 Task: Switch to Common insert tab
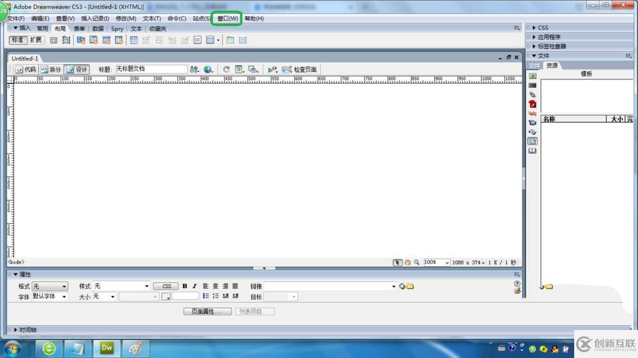click(x=42, y=29)
